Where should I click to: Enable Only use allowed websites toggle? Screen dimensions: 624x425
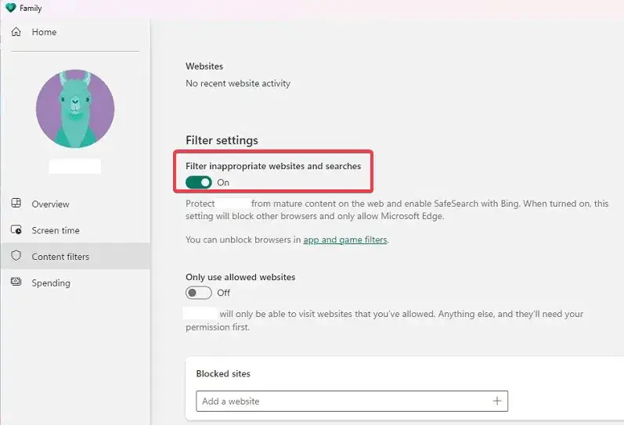[199, 293]
